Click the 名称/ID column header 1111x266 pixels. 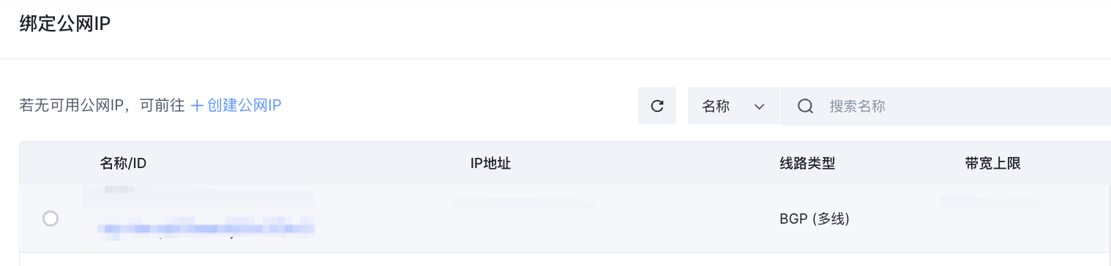click(x=123, y=163)
